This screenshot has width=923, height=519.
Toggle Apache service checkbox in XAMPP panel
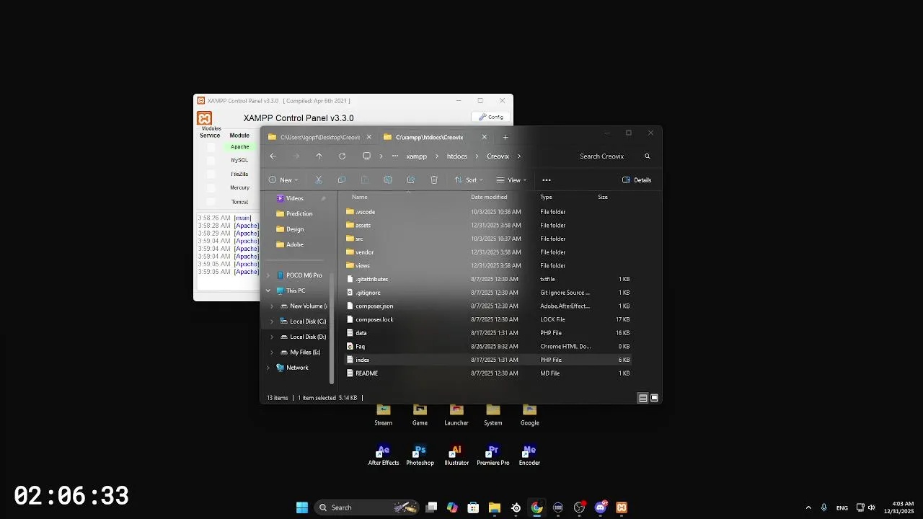(211, 147)
